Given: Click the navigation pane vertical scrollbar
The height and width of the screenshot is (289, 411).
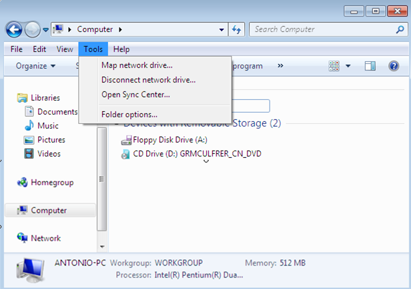Looking at the screenshot, I should coord(101,178).
